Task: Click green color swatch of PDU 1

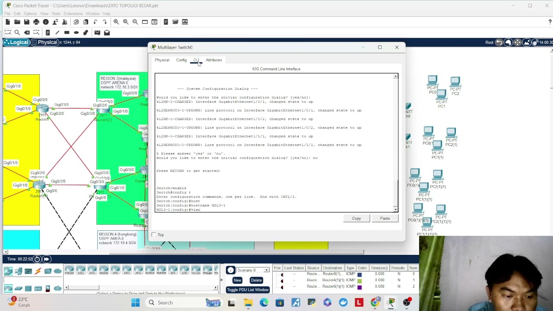Action: pyautogui.click(x=359, y=280)
